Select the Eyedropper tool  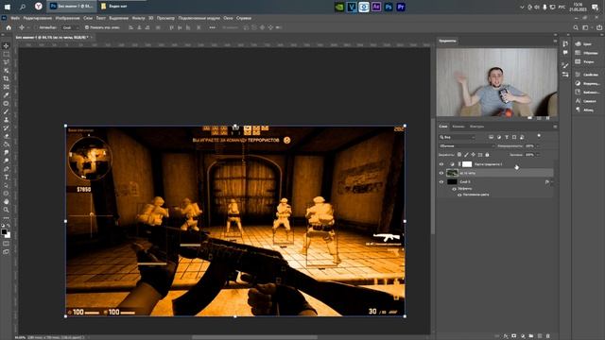click(6, 95)
